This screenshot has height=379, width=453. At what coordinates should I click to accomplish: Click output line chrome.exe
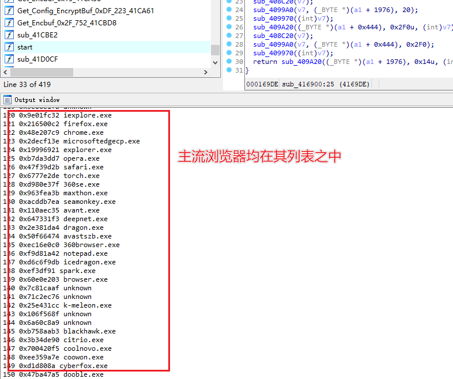click(53, 132)
